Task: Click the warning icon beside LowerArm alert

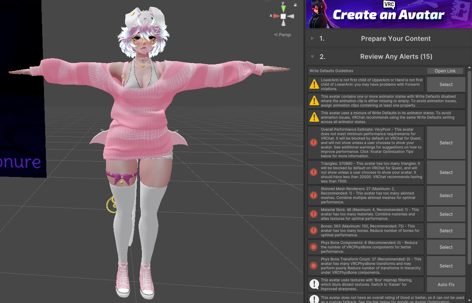Action: click(x=314, y=84)
